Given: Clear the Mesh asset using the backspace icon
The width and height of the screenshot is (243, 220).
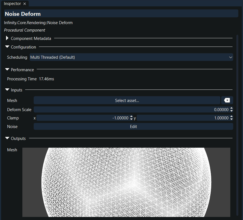Looking at the screenshot, I should click(x=227, y=100).
